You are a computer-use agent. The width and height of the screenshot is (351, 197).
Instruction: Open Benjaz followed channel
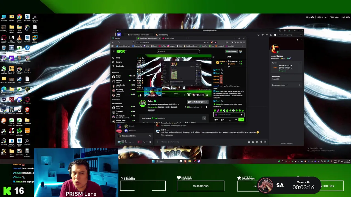click(124, 76)
